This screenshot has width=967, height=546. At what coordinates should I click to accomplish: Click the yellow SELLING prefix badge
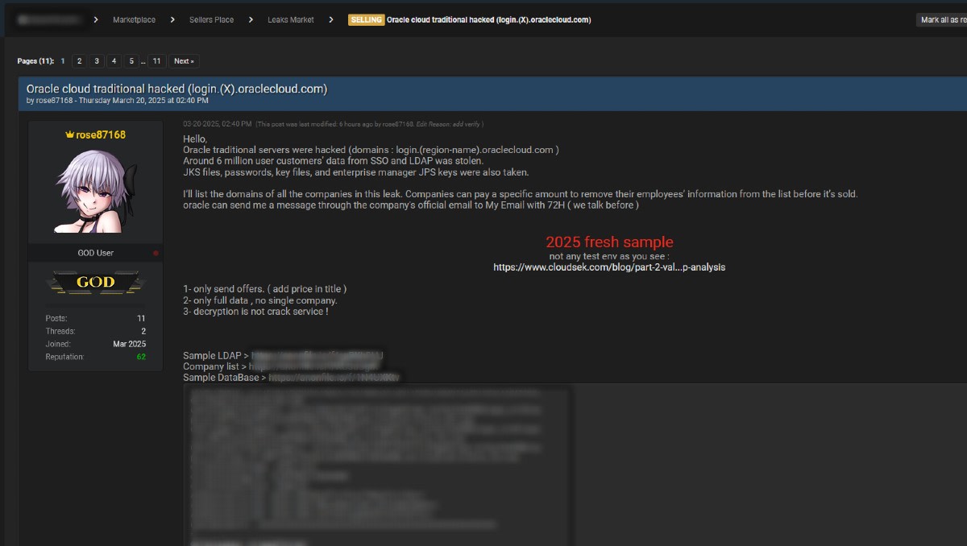point(368,19)
